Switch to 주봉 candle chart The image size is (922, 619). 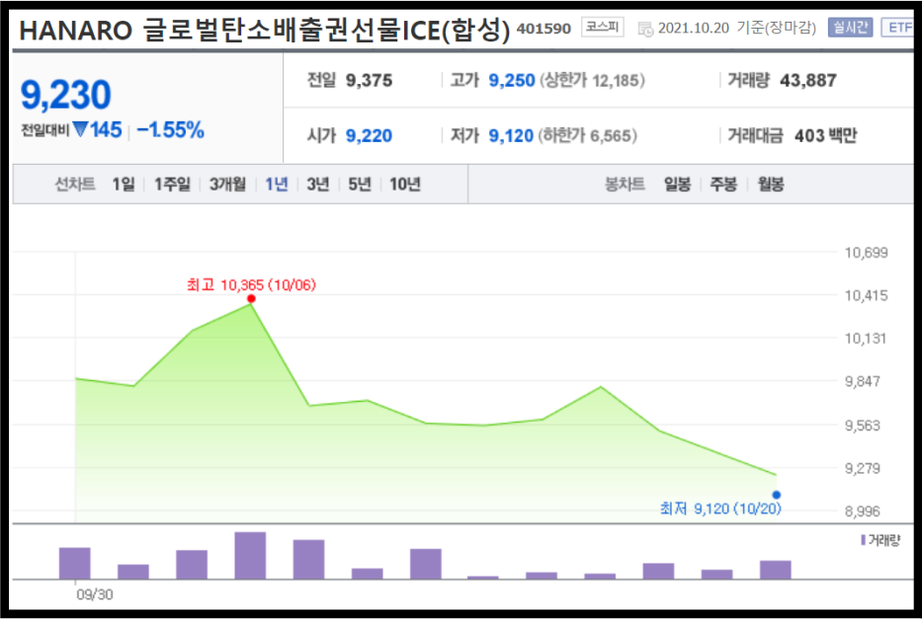(723, 185)
